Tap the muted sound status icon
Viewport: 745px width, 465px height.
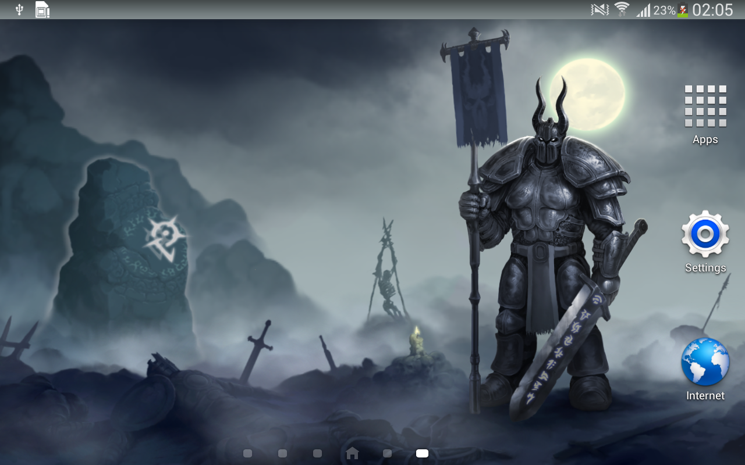pyautogui.click(x=600, y=10)
